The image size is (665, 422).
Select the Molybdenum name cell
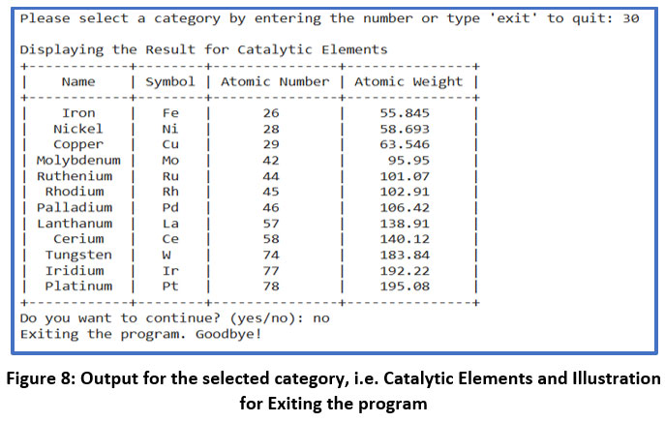click(77, 161)
